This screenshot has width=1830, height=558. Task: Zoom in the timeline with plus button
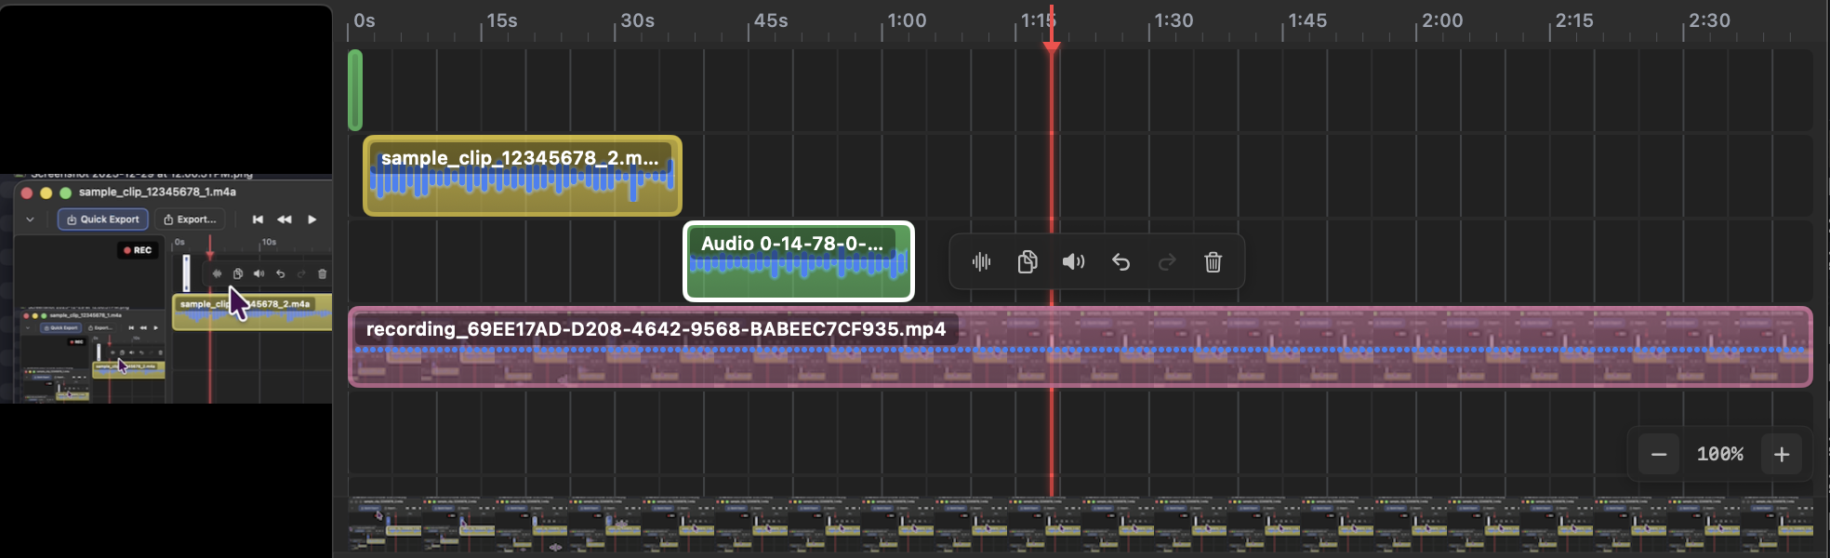(x=1782, y=454)
